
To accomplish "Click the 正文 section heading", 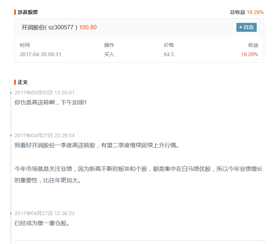I will tap(23, 82).
